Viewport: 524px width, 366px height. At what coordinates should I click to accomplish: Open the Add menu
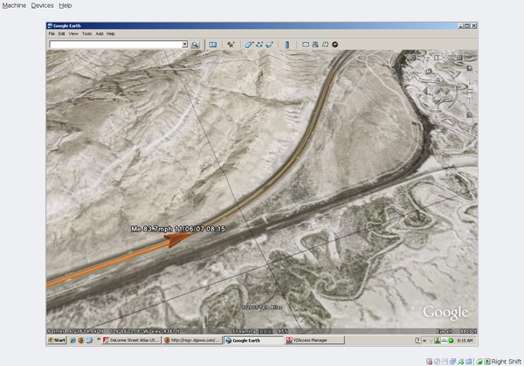click(100, 34)
